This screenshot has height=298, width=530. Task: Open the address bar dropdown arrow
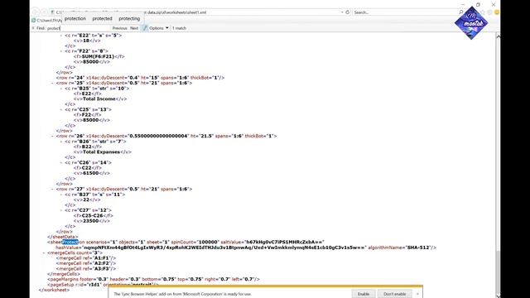tap(342, 12)
